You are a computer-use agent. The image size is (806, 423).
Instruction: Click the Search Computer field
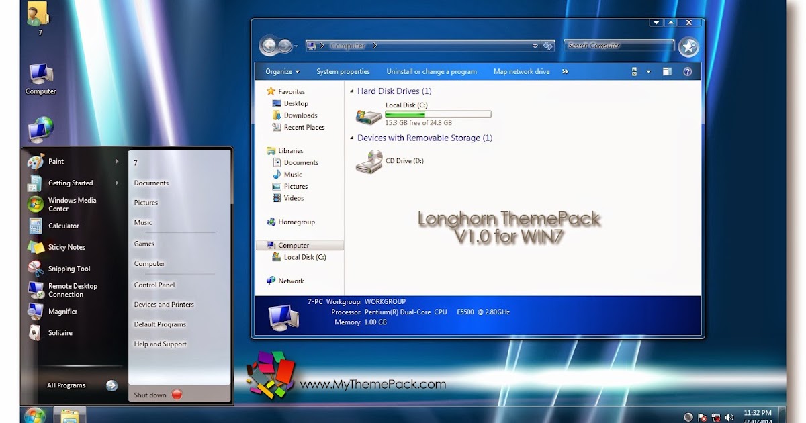click(619, 46)
